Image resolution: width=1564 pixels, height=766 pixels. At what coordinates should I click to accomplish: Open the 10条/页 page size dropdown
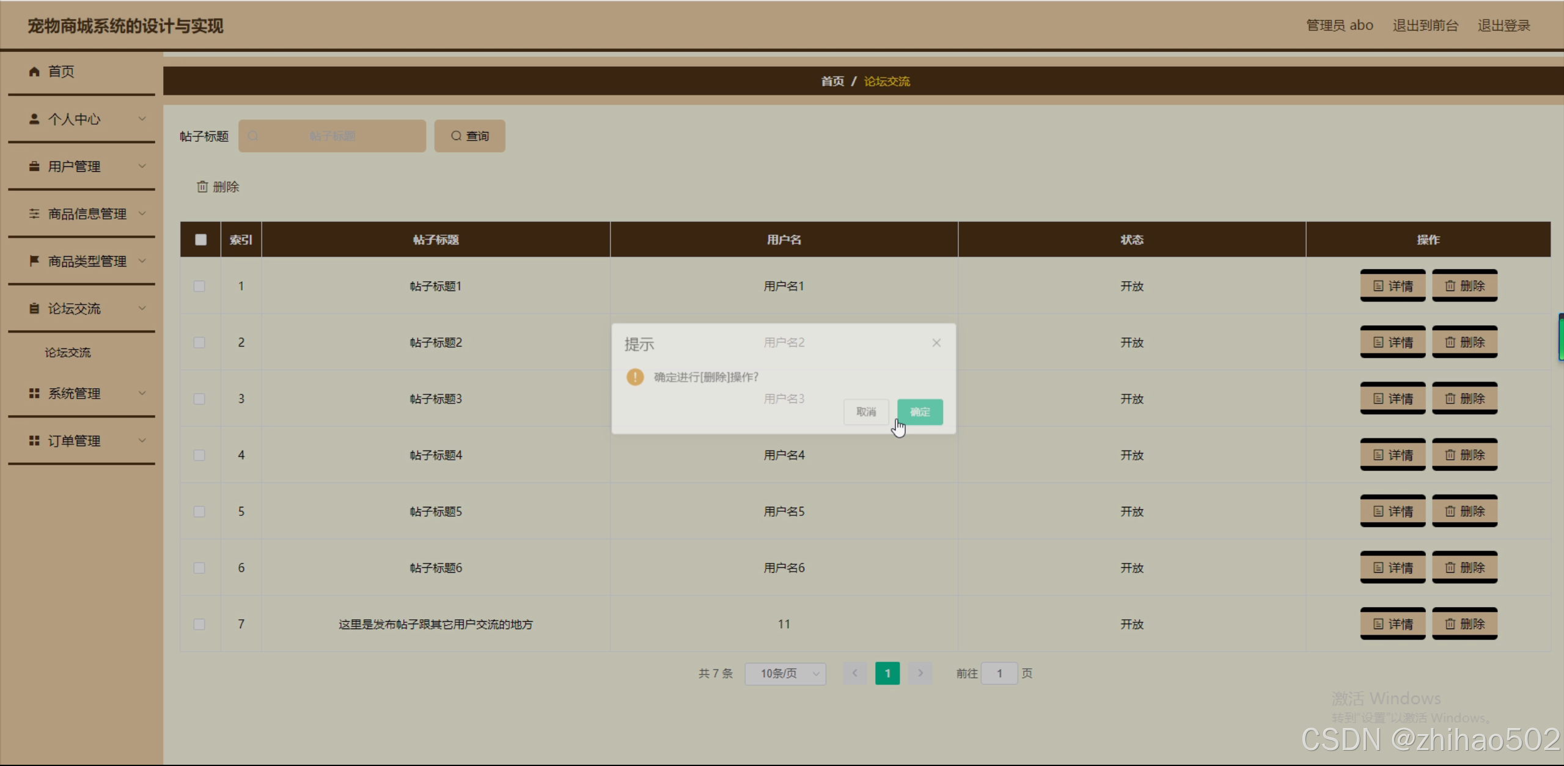click(x=785, y=674)
